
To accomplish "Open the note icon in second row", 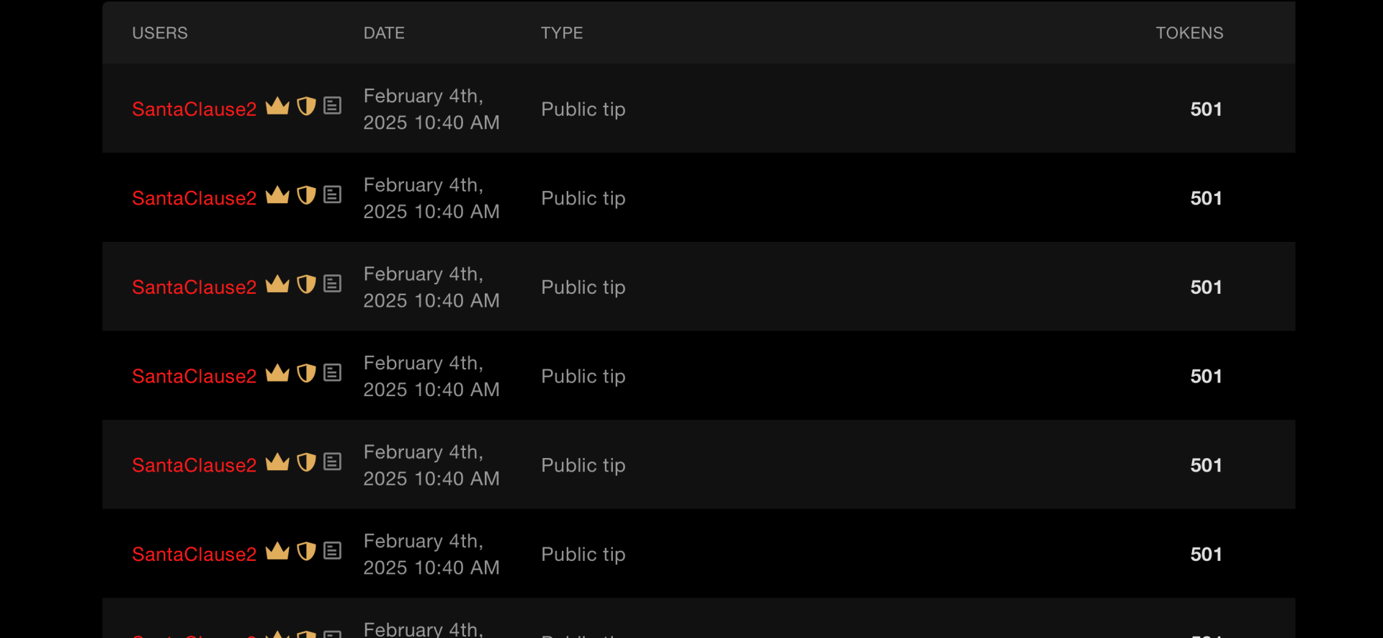I will 332,195.
